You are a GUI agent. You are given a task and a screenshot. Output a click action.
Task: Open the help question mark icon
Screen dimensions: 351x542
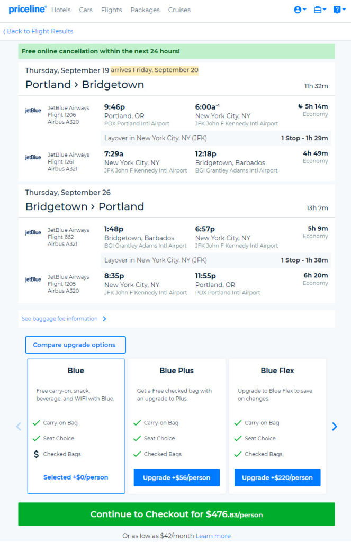coord(337,10)
